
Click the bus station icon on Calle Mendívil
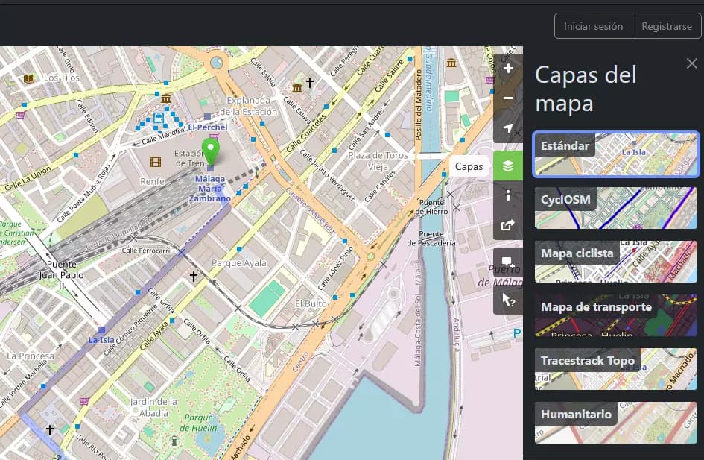coord(159,118)
